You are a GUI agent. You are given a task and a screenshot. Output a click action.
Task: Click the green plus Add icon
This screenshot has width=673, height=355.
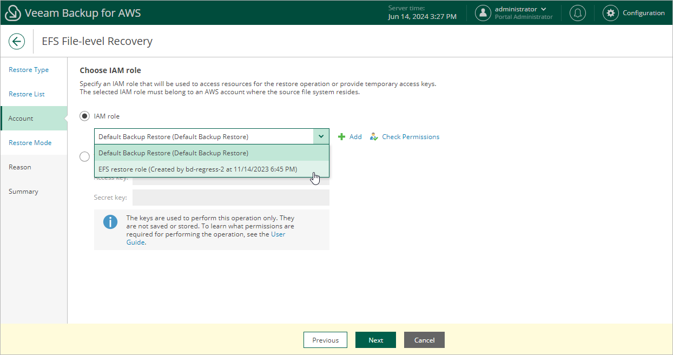pos(341,137)
